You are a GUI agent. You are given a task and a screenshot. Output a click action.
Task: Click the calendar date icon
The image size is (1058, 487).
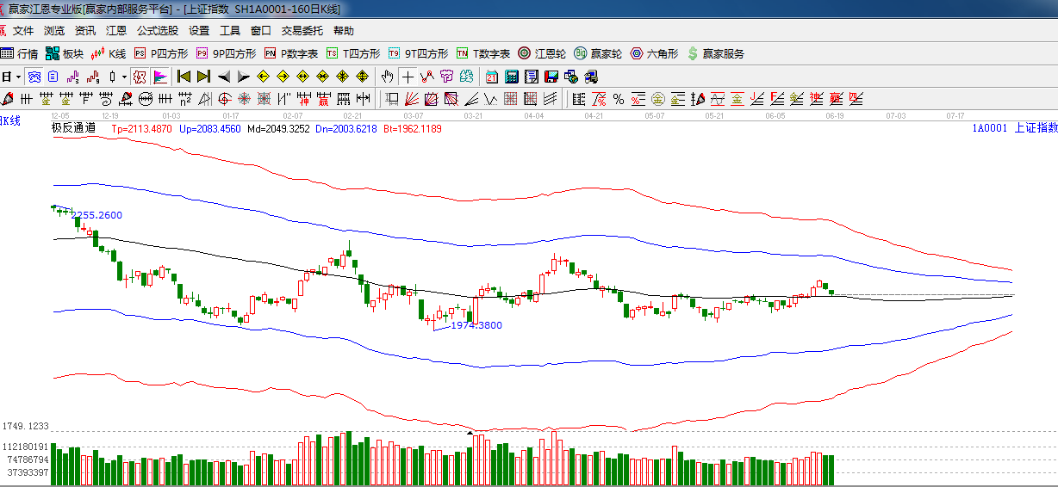pyautogui.click(x=492, y=77)
